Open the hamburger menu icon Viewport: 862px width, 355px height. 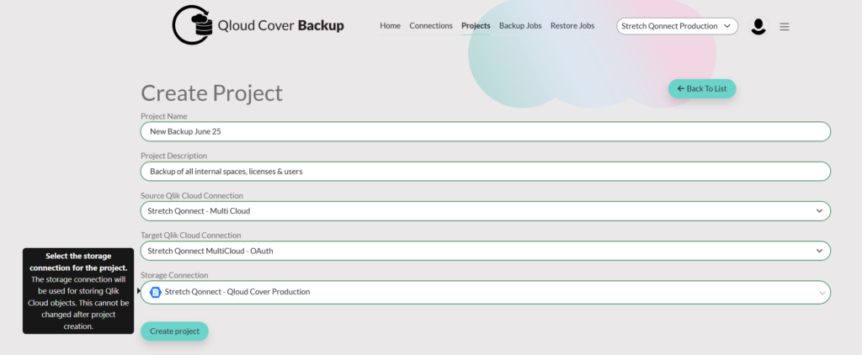[785, 26]
